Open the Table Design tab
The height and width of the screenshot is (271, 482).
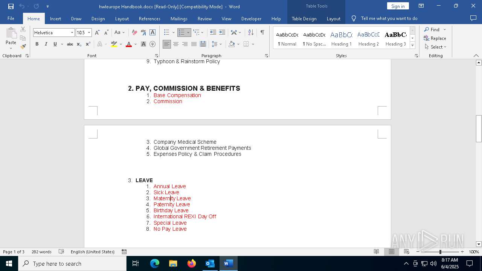(x=304, y=18)
